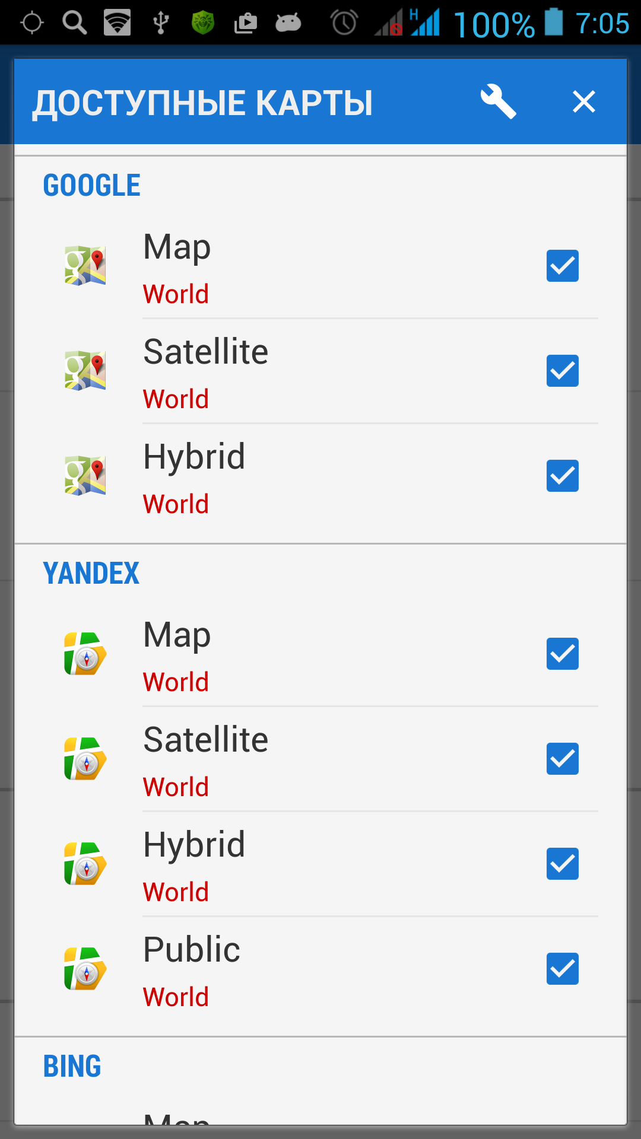Uncheck the Yandex Public checkbox
Image resolution: width=641 pixels, height=1139 pixels.
562,969
